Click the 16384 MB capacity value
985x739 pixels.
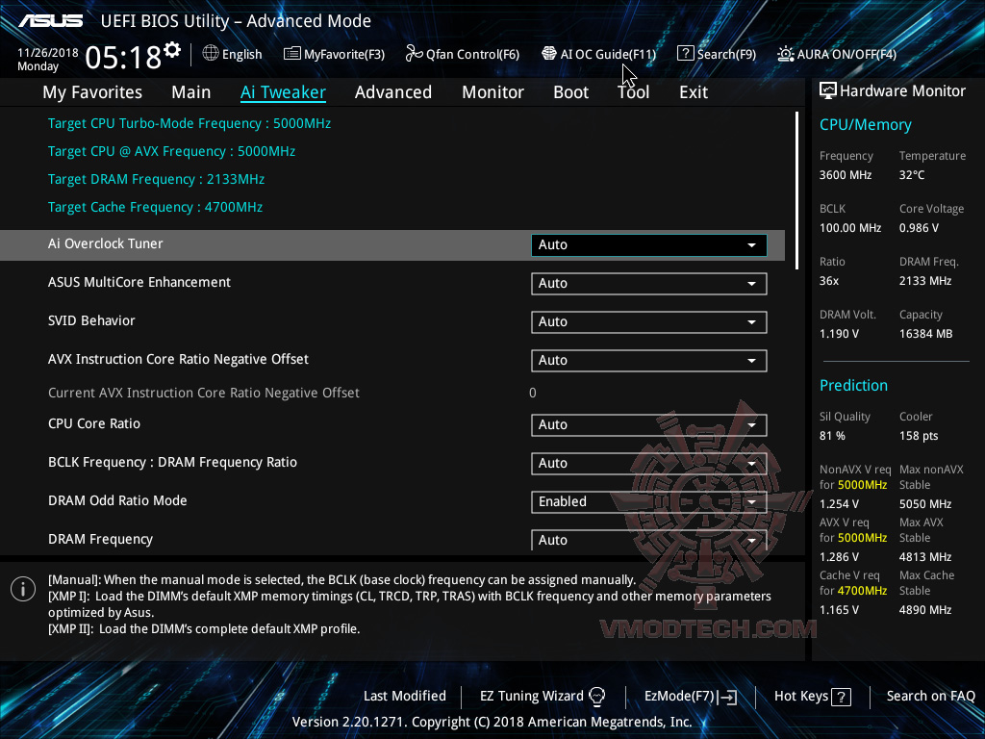pos(925,334)
